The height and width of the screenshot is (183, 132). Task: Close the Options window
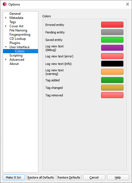click(x=128, y=4)
